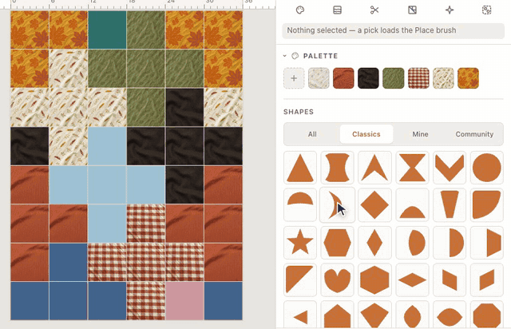Choose the upright triangle shape
Viewport: 511px width, 329px height.
coord(300,168)
